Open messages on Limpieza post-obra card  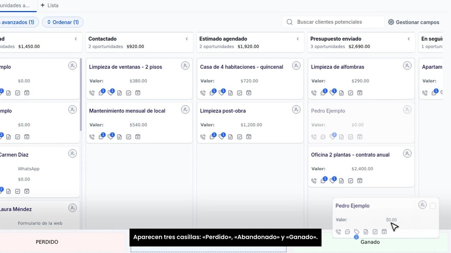click(x=212, y=137)
